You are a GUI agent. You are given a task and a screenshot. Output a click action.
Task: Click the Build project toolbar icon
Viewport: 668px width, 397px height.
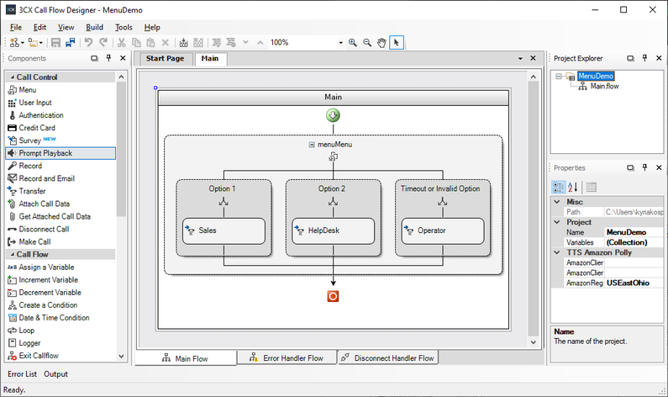(184, 43)
